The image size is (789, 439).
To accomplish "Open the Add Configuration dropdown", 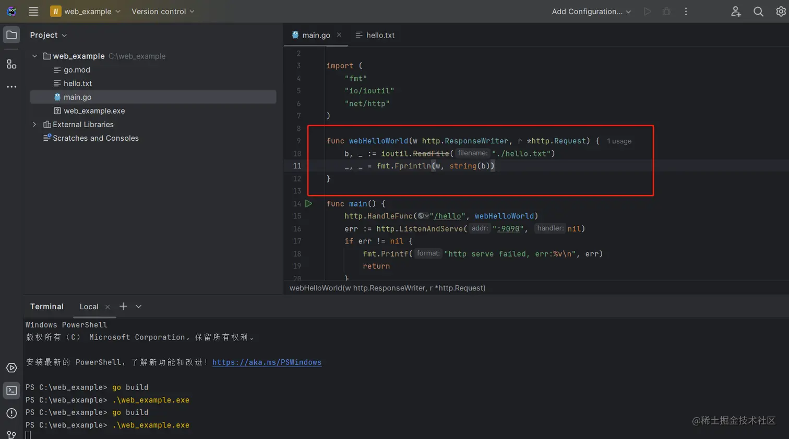I will tap(591, 11).
